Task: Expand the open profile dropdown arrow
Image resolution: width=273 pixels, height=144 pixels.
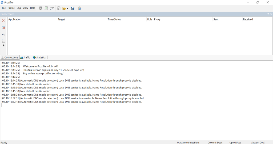Action: click(x=68, y=8)
